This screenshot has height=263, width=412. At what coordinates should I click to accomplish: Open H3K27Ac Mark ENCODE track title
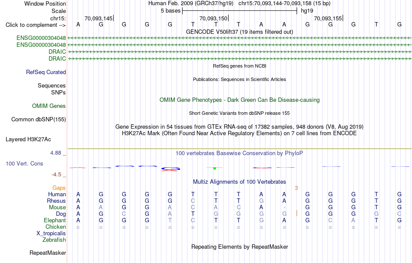(239, 133)
